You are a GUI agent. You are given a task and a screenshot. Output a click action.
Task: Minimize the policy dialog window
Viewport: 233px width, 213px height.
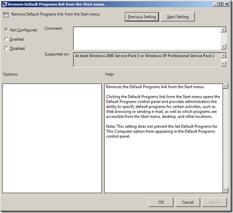coord(215,4)
